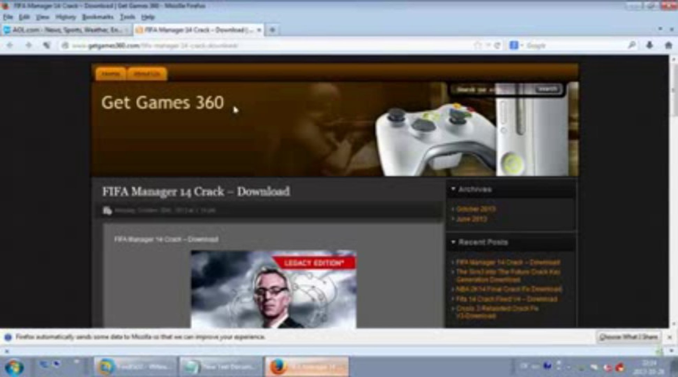Open the search engine selector dropdown
Image resolution: width=678 pixels, height=377 pixels.
pyautogui.click(x=516, y=45)
